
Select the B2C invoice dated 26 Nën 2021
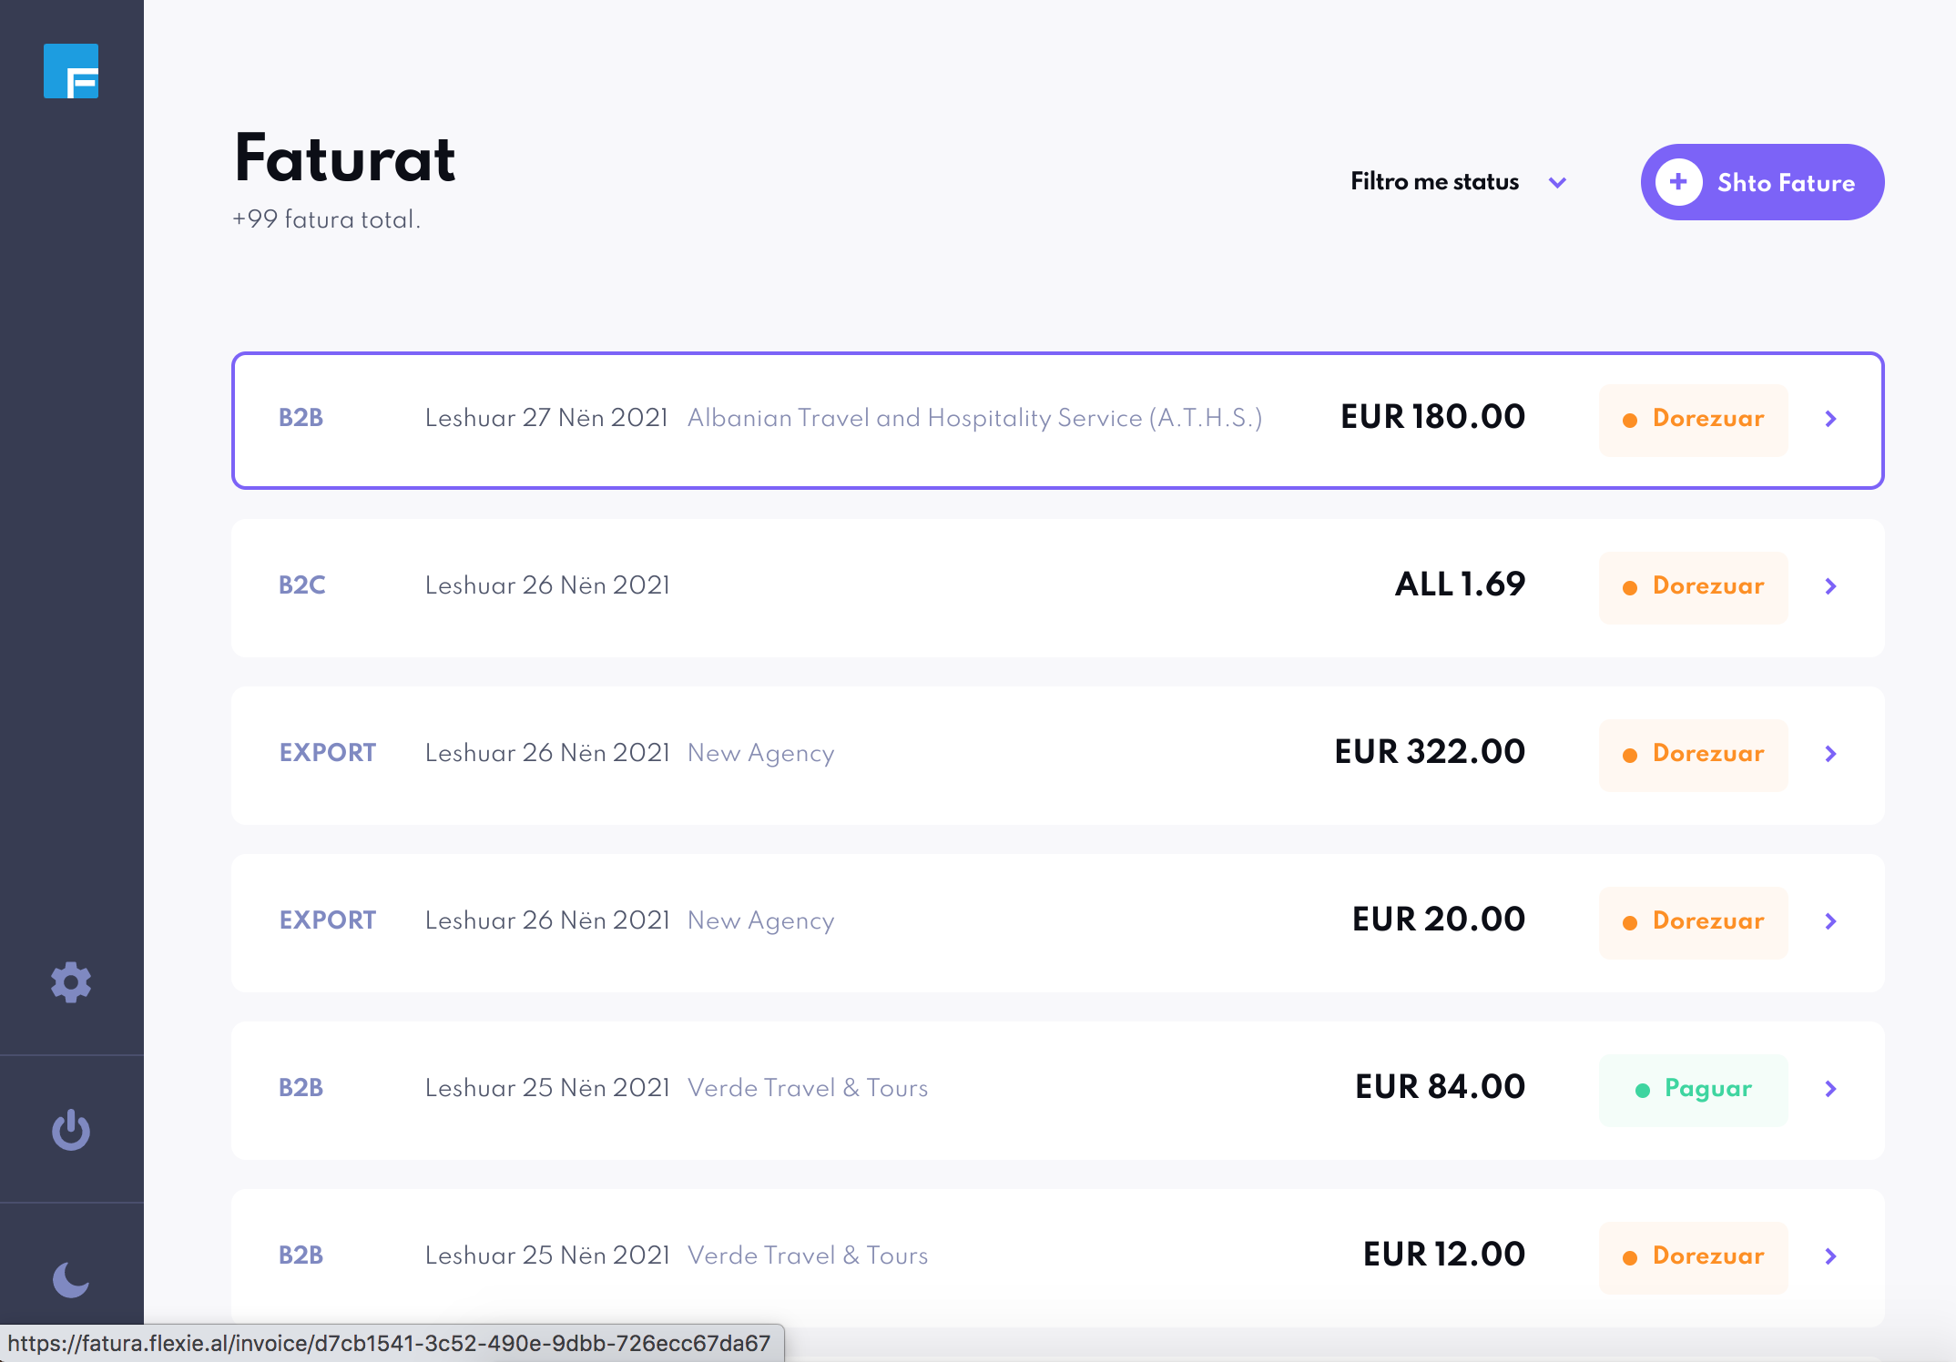[547, 586]
